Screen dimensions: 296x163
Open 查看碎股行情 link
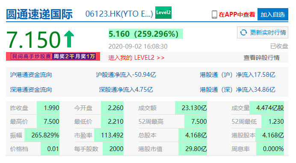[261, 58]
